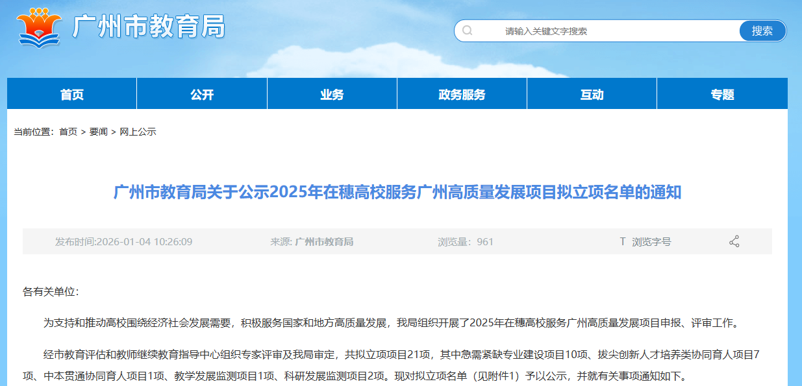Image resolution: width=802 pixels, height=386 pixels.
Task: Click the 发布时间 publication timestamp
Action: [123, 242]
